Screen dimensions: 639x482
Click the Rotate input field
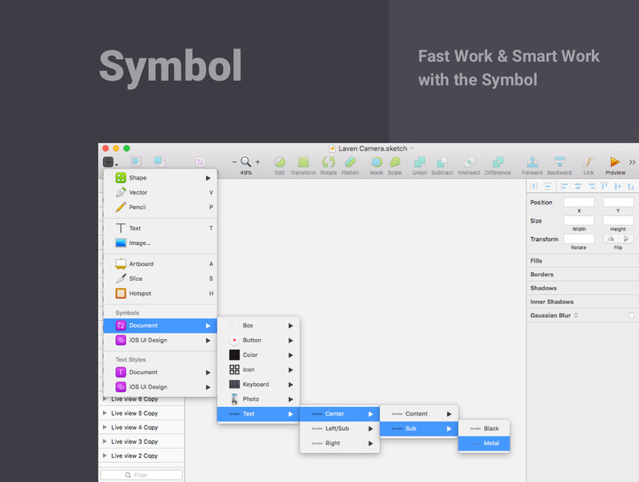[578, 239]
